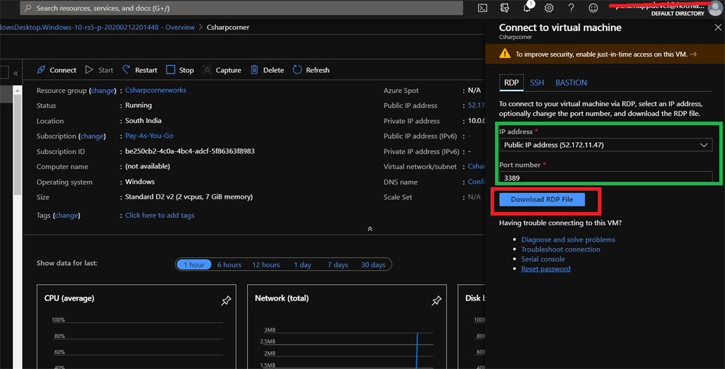Viewport: 725px width, 369px height.
Task: Pin the Network (total) chart
Action: coord(436,301)
